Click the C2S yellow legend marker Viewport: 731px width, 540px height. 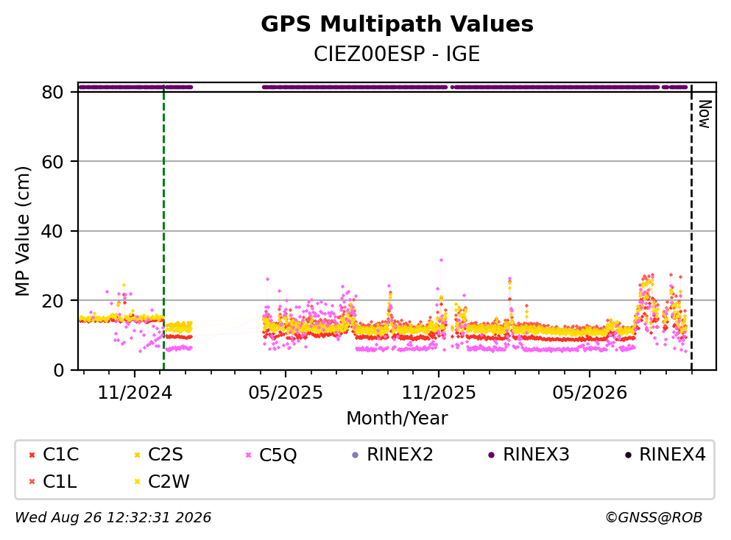tap(137, 455)
